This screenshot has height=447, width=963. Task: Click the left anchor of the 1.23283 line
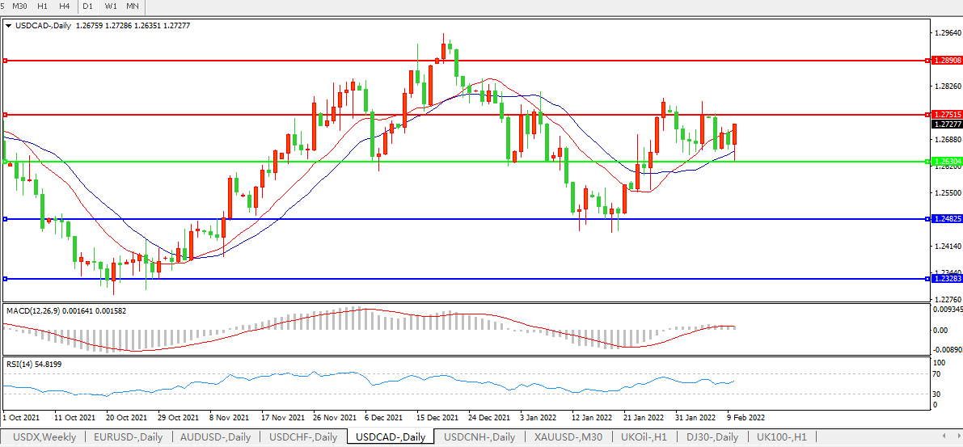coord(5,279)
